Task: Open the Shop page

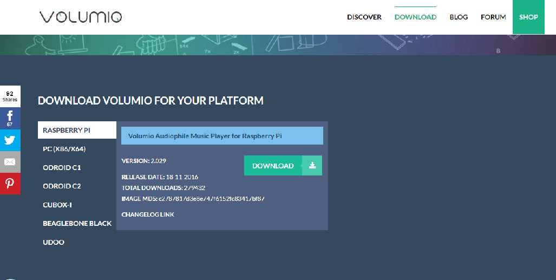Action: 528,17
